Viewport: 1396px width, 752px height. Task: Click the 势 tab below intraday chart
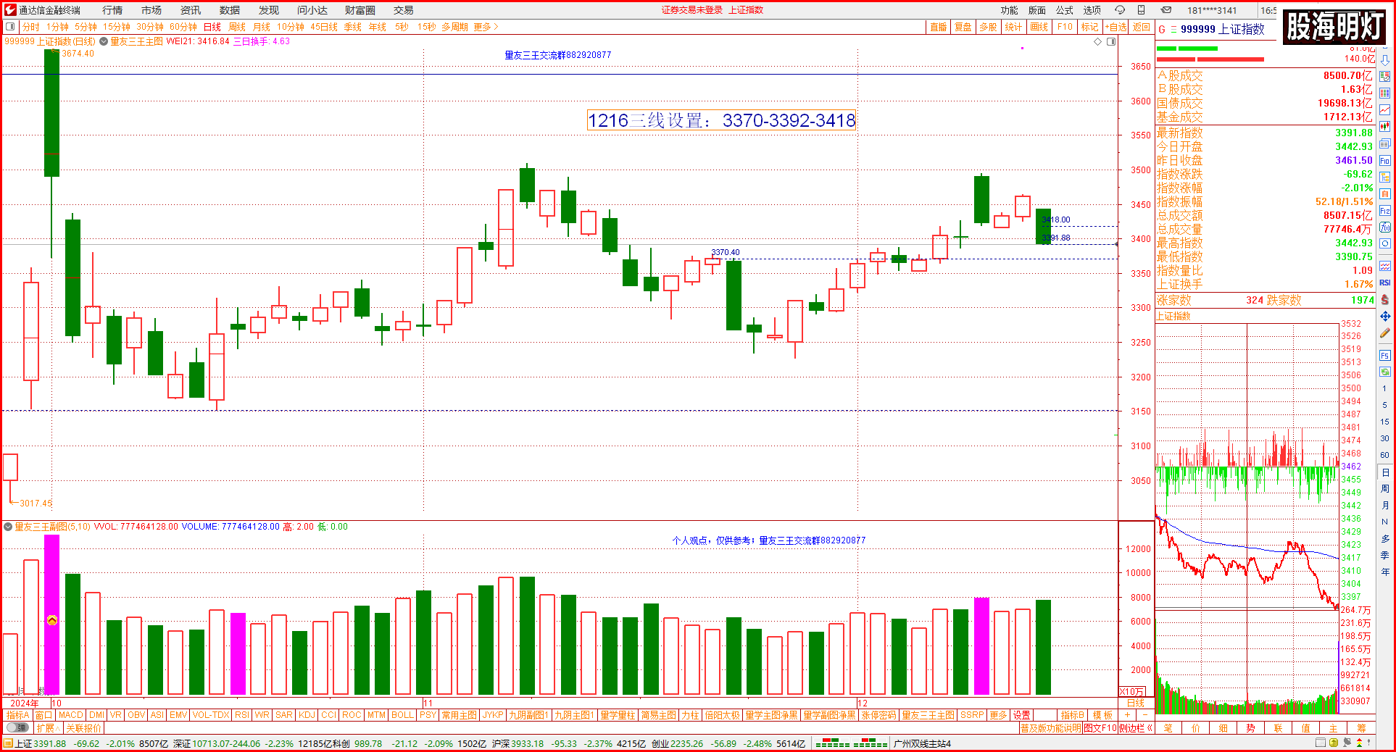1250,728
